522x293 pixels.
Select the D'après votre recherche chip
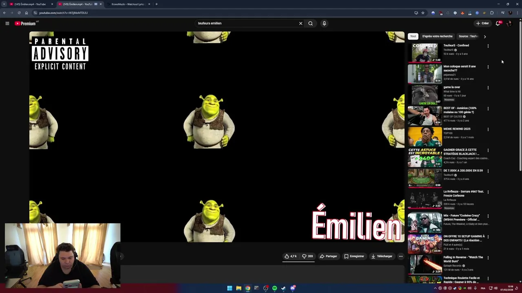[437, 36]
